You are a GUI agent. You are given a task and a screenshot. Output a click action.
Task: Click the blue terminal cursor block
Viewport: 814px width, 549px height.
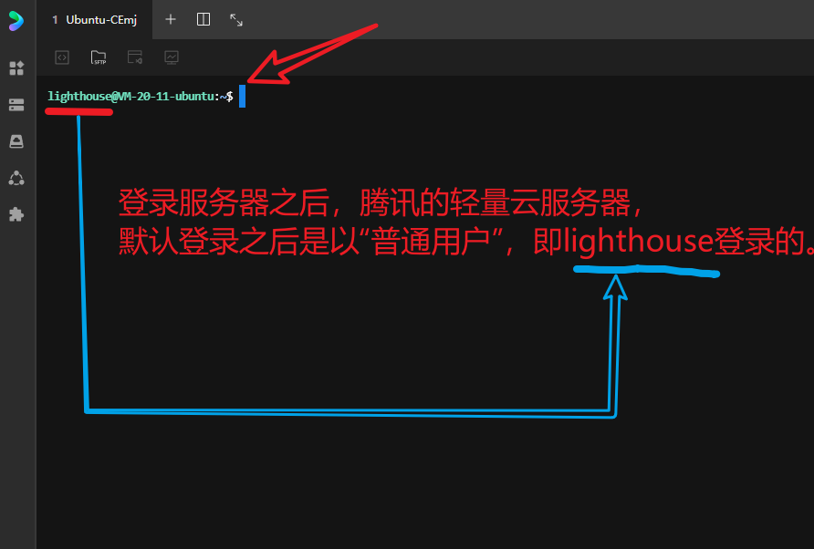coord(242,96)
